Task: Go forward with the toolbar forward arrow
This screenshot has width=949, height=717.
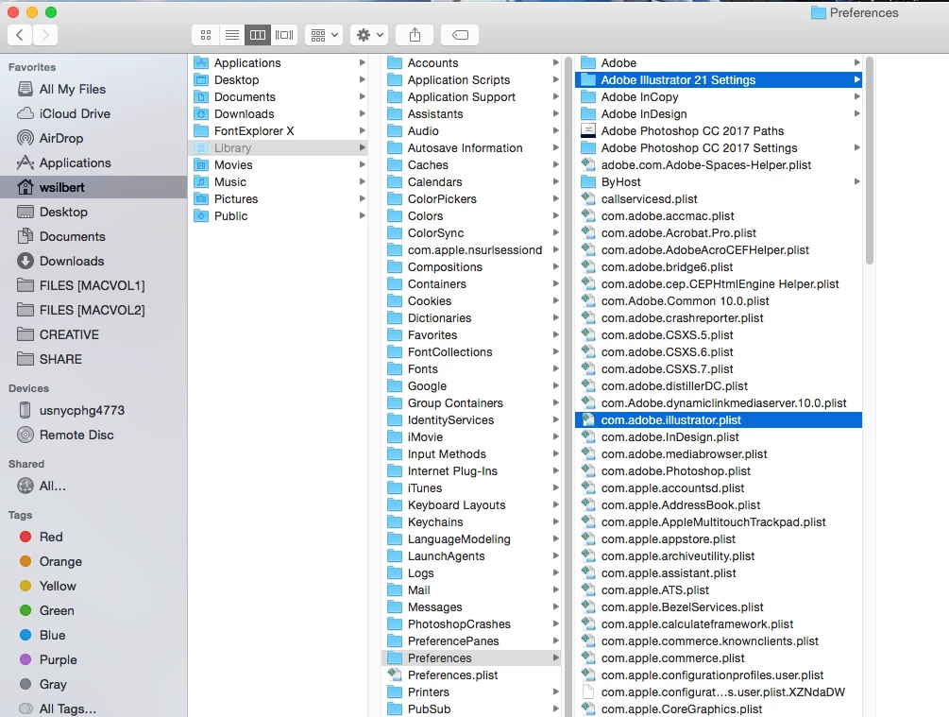Action: point(45,35)
